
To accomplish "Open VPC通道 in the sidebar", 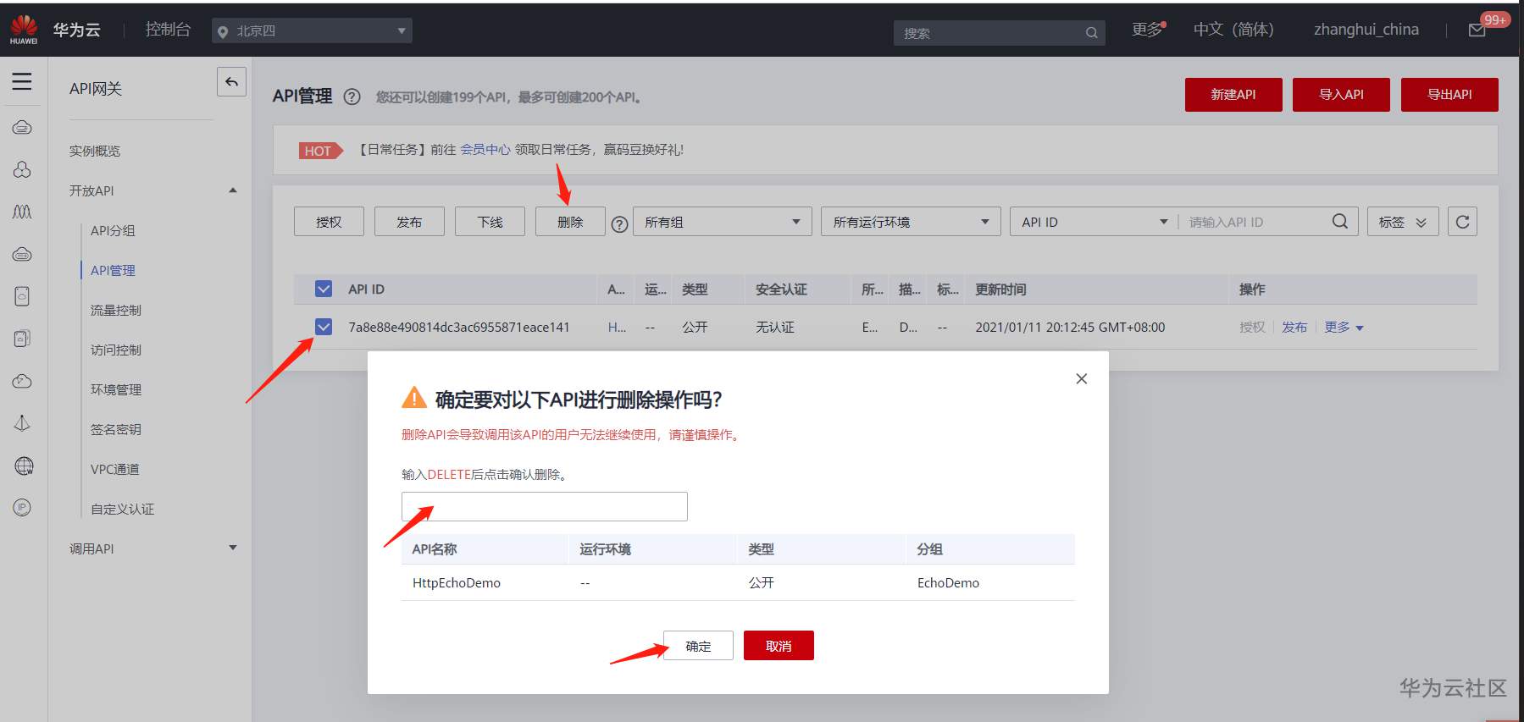I will [x=115, y=469].
